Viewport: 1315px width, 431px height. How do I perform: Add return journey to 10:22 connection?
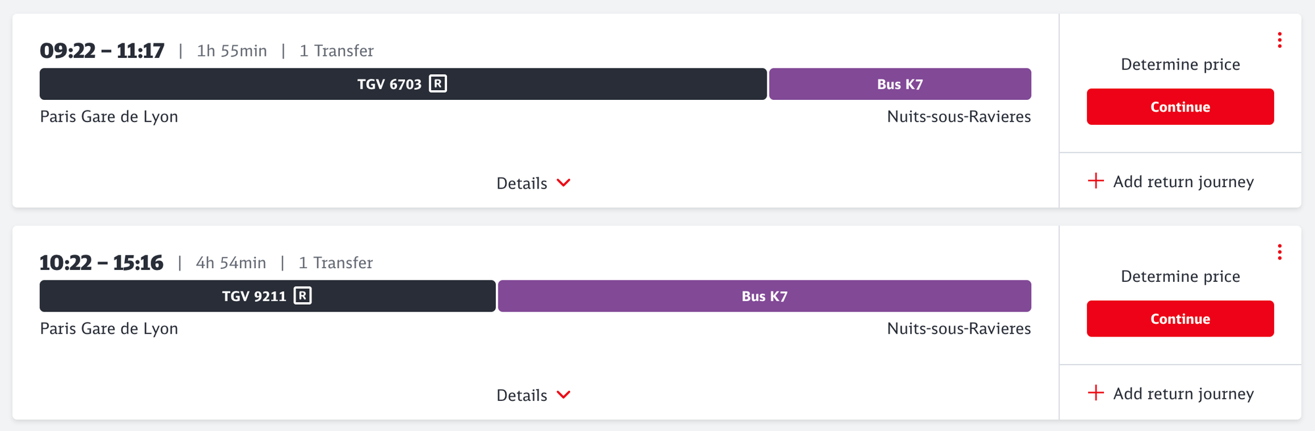[1183, 394]
